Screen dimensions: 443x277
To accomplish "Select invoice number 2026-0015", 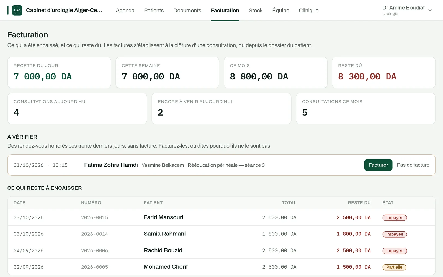I will pos(94,218).
